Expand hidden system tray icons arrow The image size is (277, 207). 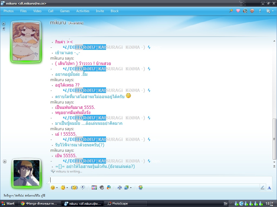point(231,203)
